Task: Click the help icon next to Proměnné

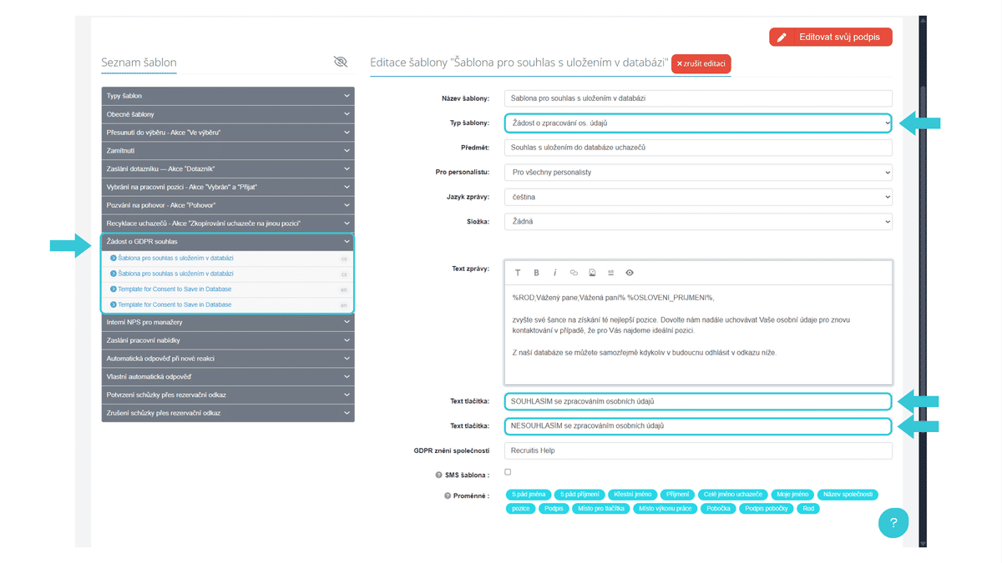Action: click(447, 496)
